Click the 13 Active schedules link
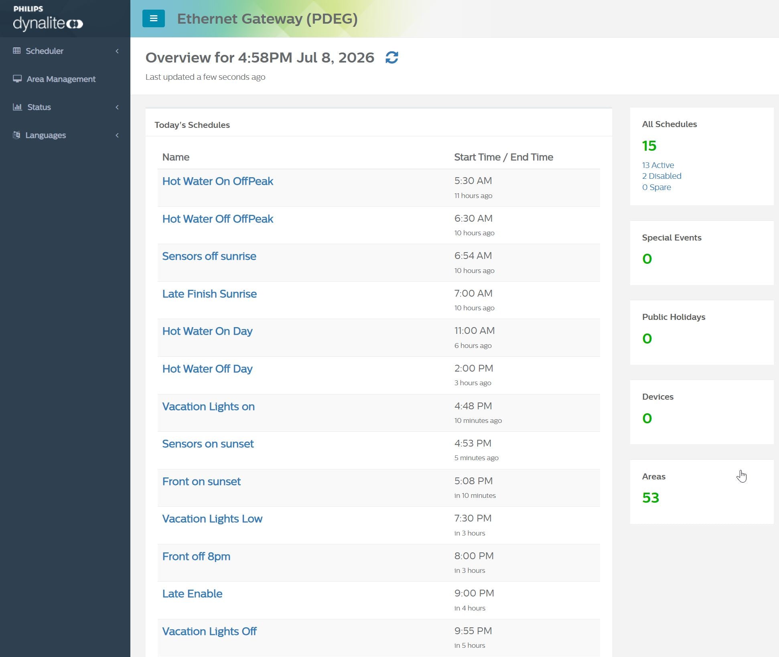This screenshot has width=779, height=657. pyautogui.click(x=658, y=165)
